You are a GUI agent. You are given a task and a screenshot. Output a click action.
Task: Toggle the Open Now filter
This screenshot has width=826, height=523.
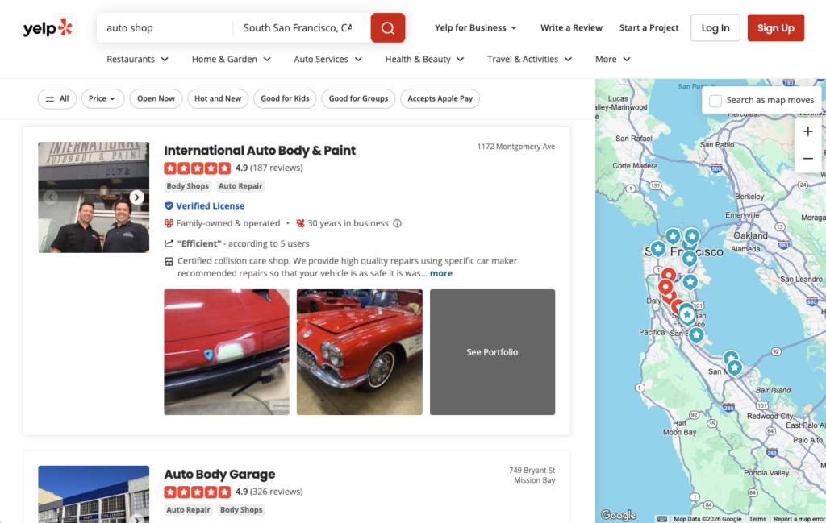156,98
